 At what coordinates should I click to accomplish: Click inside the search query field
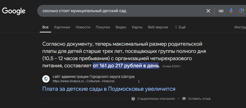click(x=116, y=11)
